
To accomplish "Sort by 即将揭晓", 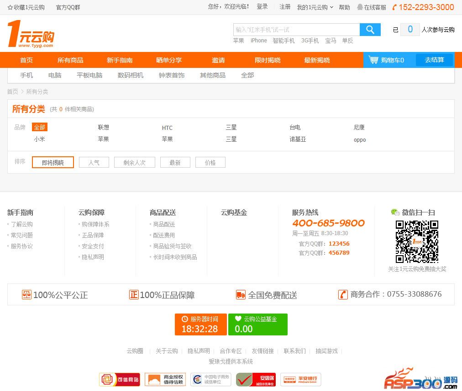I will 53,162.
